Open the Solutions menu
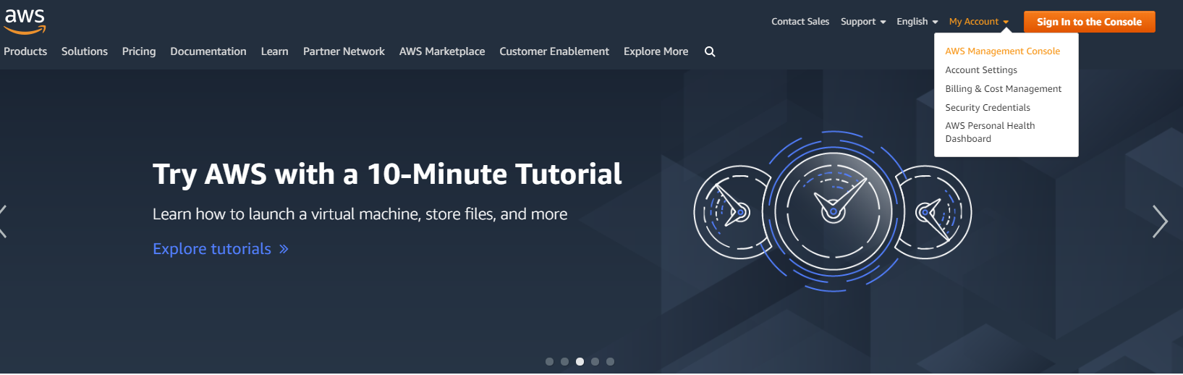Screen dimensions: 1183x375 pyautogui.click(x=85, y=51)
